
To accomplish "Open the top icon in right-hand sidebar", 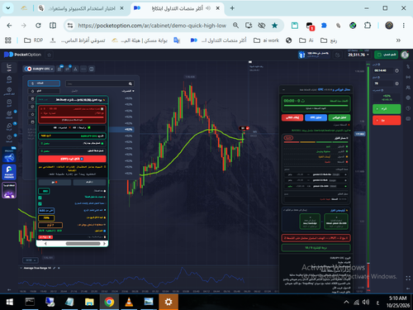I will (408, 67).
